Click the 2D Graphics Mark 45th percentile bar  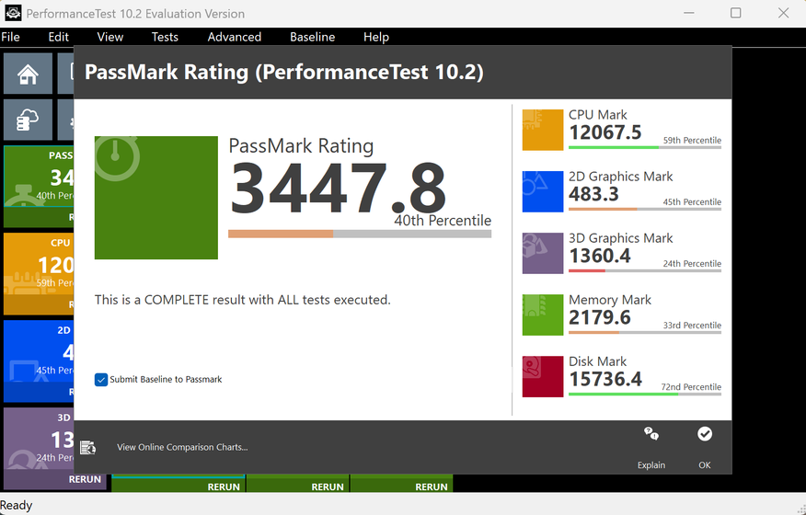tap(645, 209)
